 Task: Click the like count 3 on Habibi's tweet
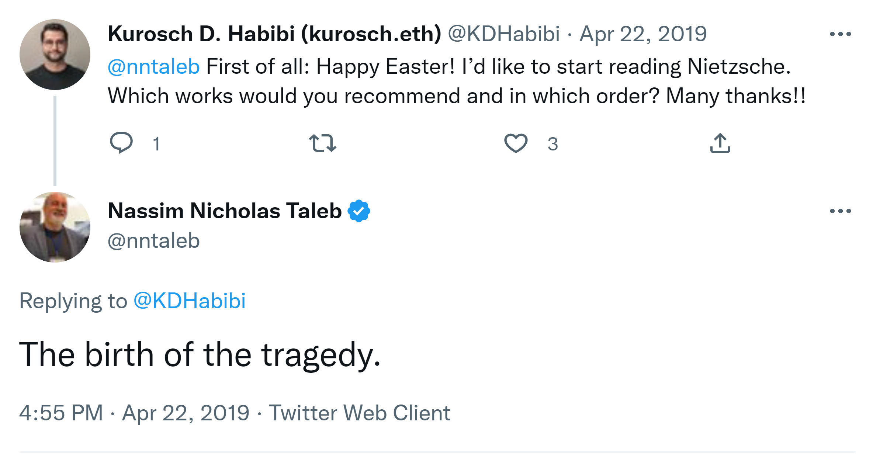coord(552,144)
